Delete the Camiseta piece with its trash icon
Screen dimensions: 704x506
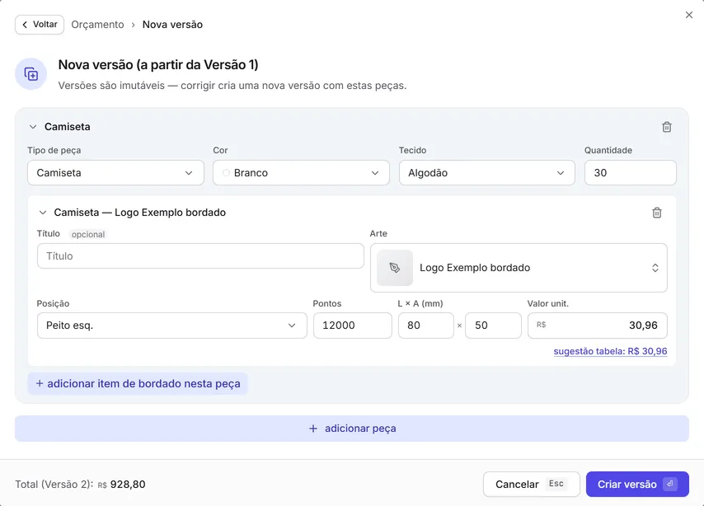pos(667,127)
